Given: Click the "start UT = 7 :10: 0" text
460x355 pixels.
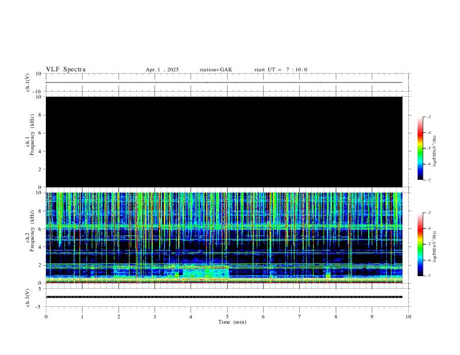Looking at the screenshot, I should (x=281, y=70).
